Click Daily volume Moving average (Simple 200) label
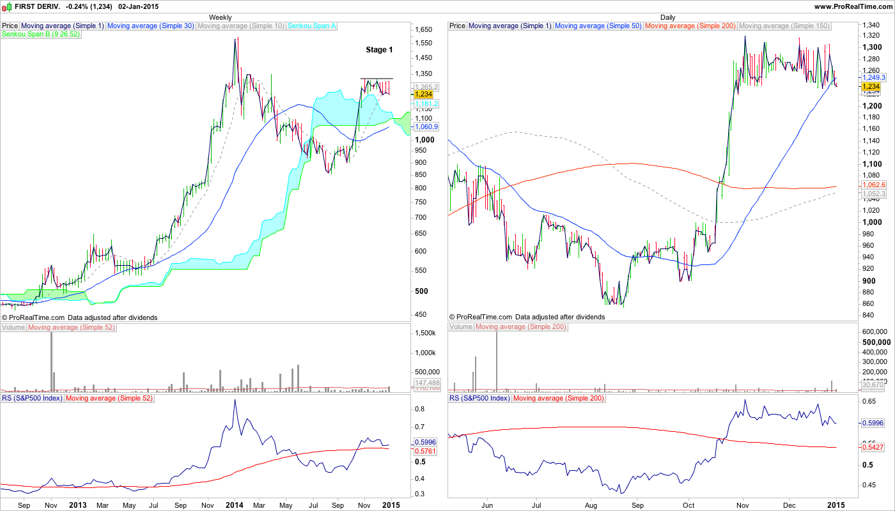The width and height of the screenshot is (895, 511). coord(521,327)
